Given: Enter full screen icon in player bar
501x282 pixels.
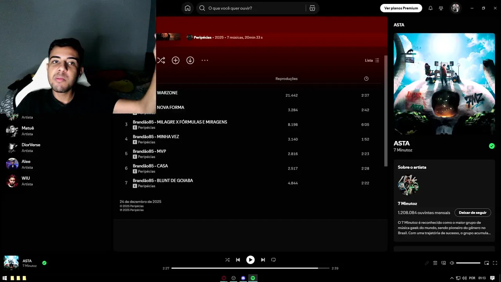Looking at the screenshot, I should (x=495, y=263).
